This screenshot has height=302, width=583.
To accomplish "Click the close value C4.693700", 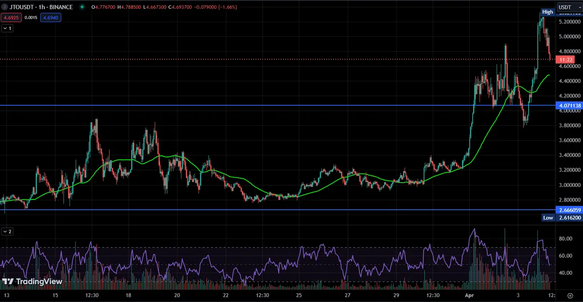I will click(x=180, y=7).
